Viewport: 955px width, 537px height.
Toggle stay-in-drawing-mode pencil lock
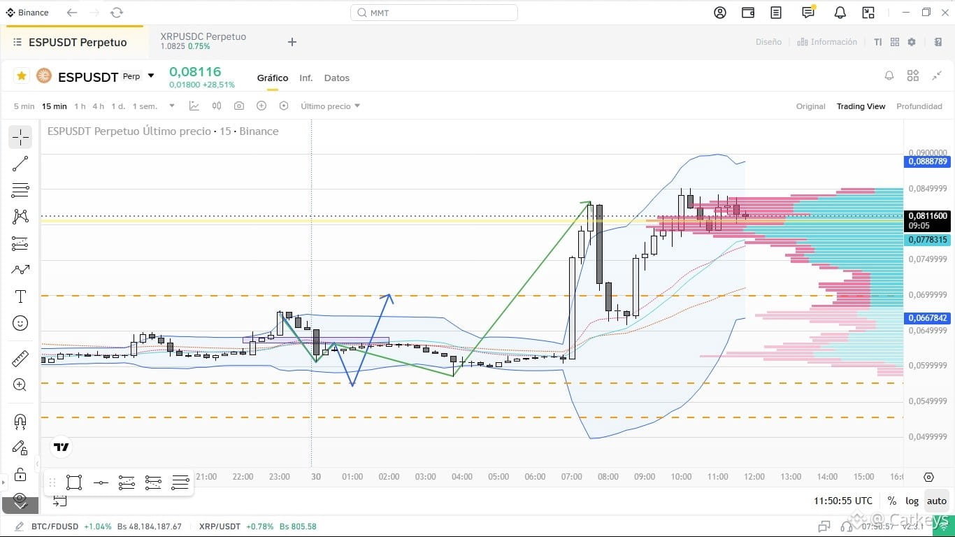20,447
